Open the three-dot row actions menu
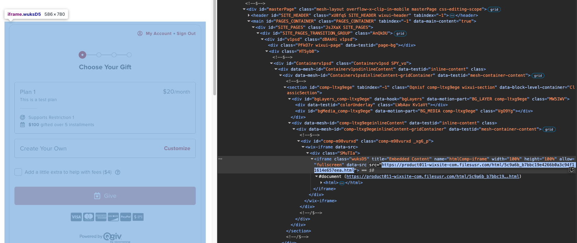Screen dimensions: 577x243 coord(220,159)
